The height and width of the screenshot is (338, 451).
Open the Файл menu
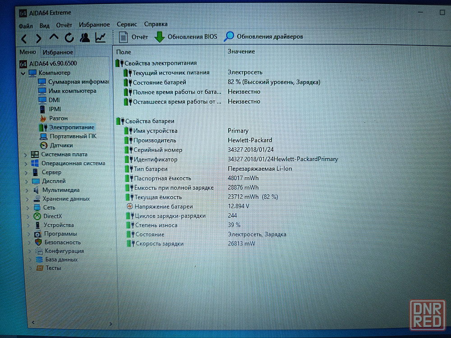click(26, 26)
